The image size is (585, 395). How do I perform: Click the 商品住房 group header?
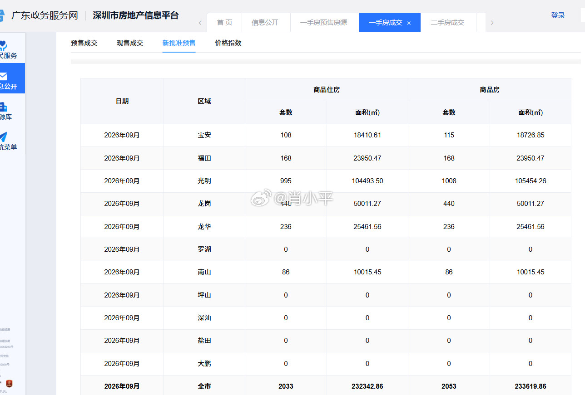[x=327, y=90]
